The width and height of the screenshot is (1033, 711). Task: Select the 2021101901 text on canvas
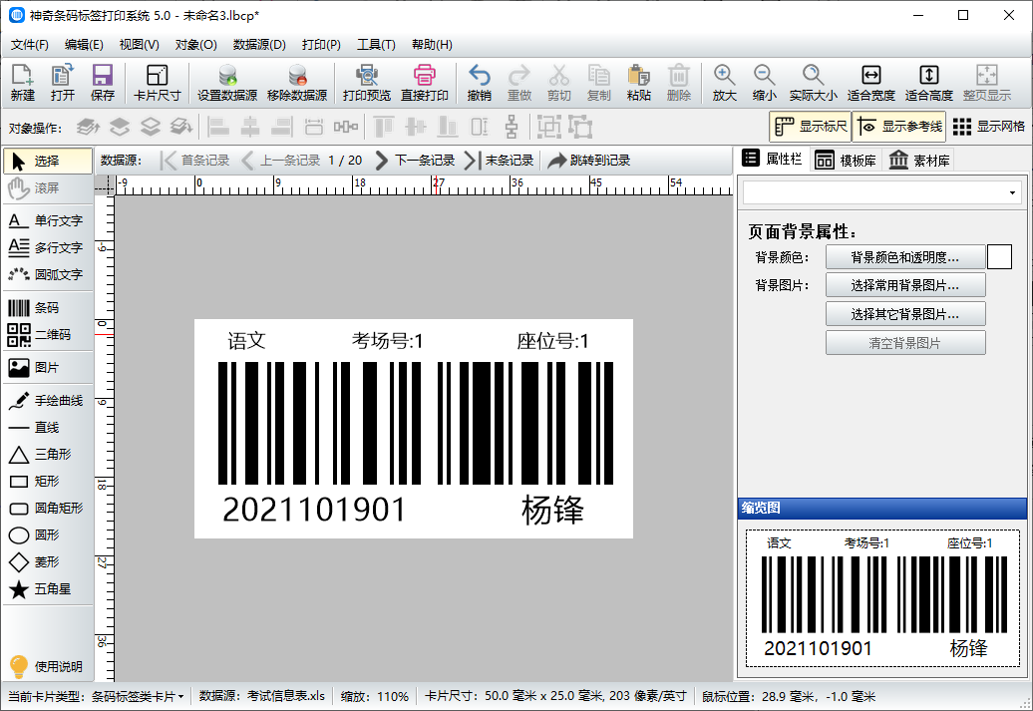pos(313,510)
